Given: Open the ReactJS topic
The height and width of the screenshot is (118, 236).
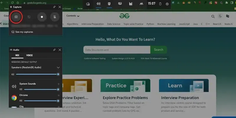Looking at the screenshot, I should click(x=217, y=24).
